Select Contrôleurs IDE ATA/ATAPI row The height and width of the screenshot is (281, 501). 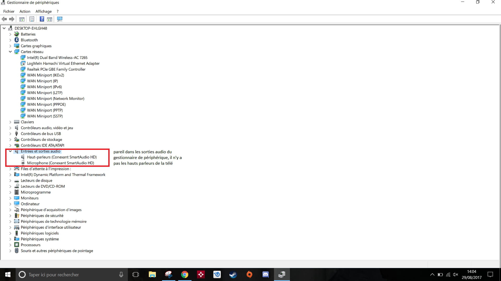[x=42, y=145]
